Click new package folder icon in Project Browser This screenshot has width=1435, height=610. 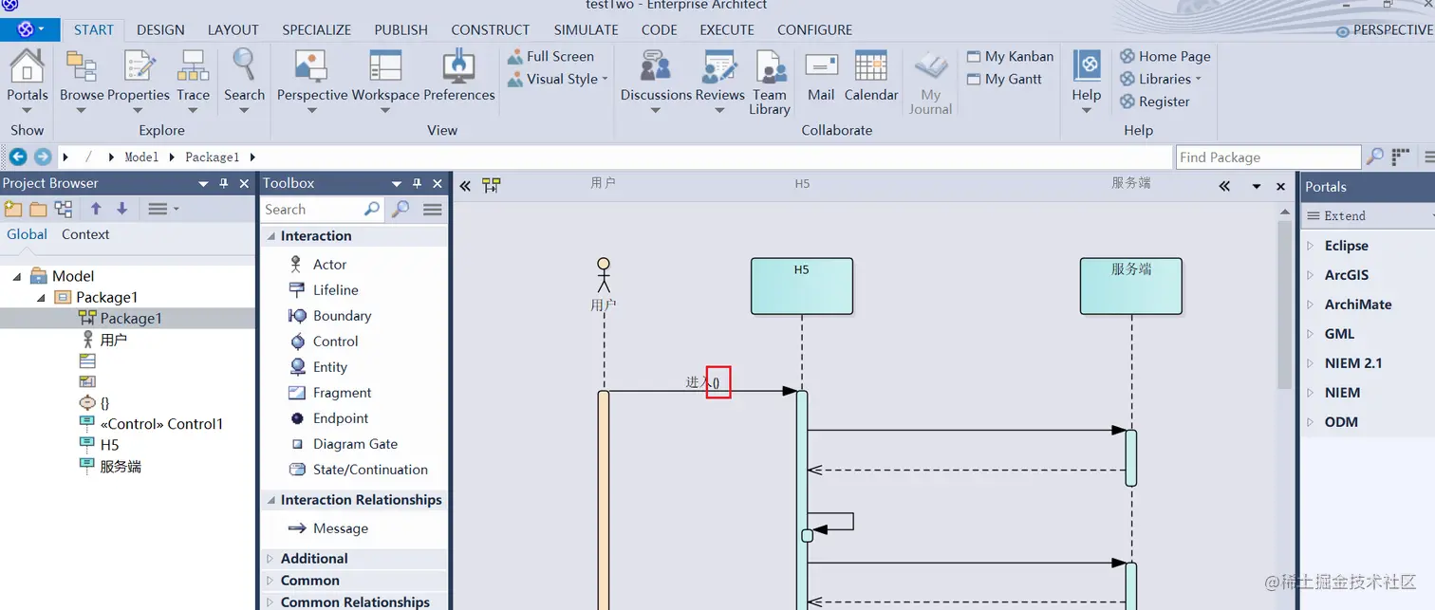(38, 209)
